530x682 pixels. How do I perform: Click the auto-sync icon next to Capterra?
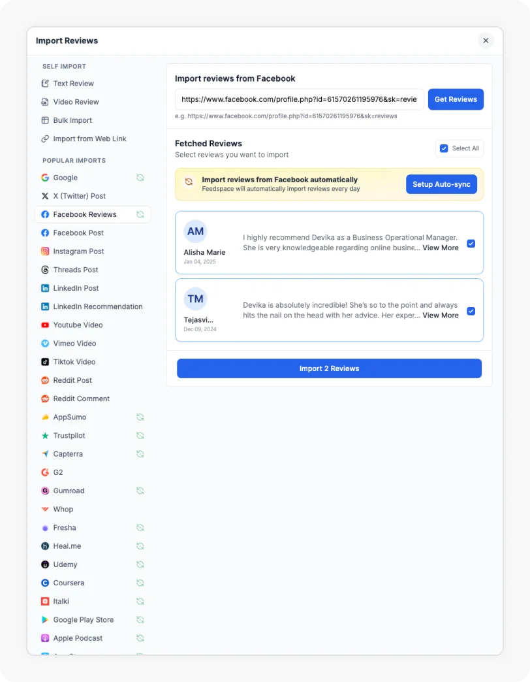pyautogui.click(x=140, y=453)
